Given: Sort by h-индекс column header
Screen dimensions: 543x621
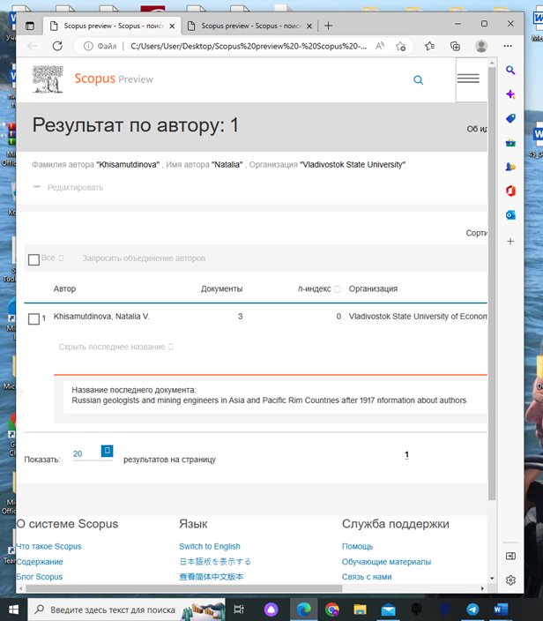Looking at the screenshot, I should point(315,288).
